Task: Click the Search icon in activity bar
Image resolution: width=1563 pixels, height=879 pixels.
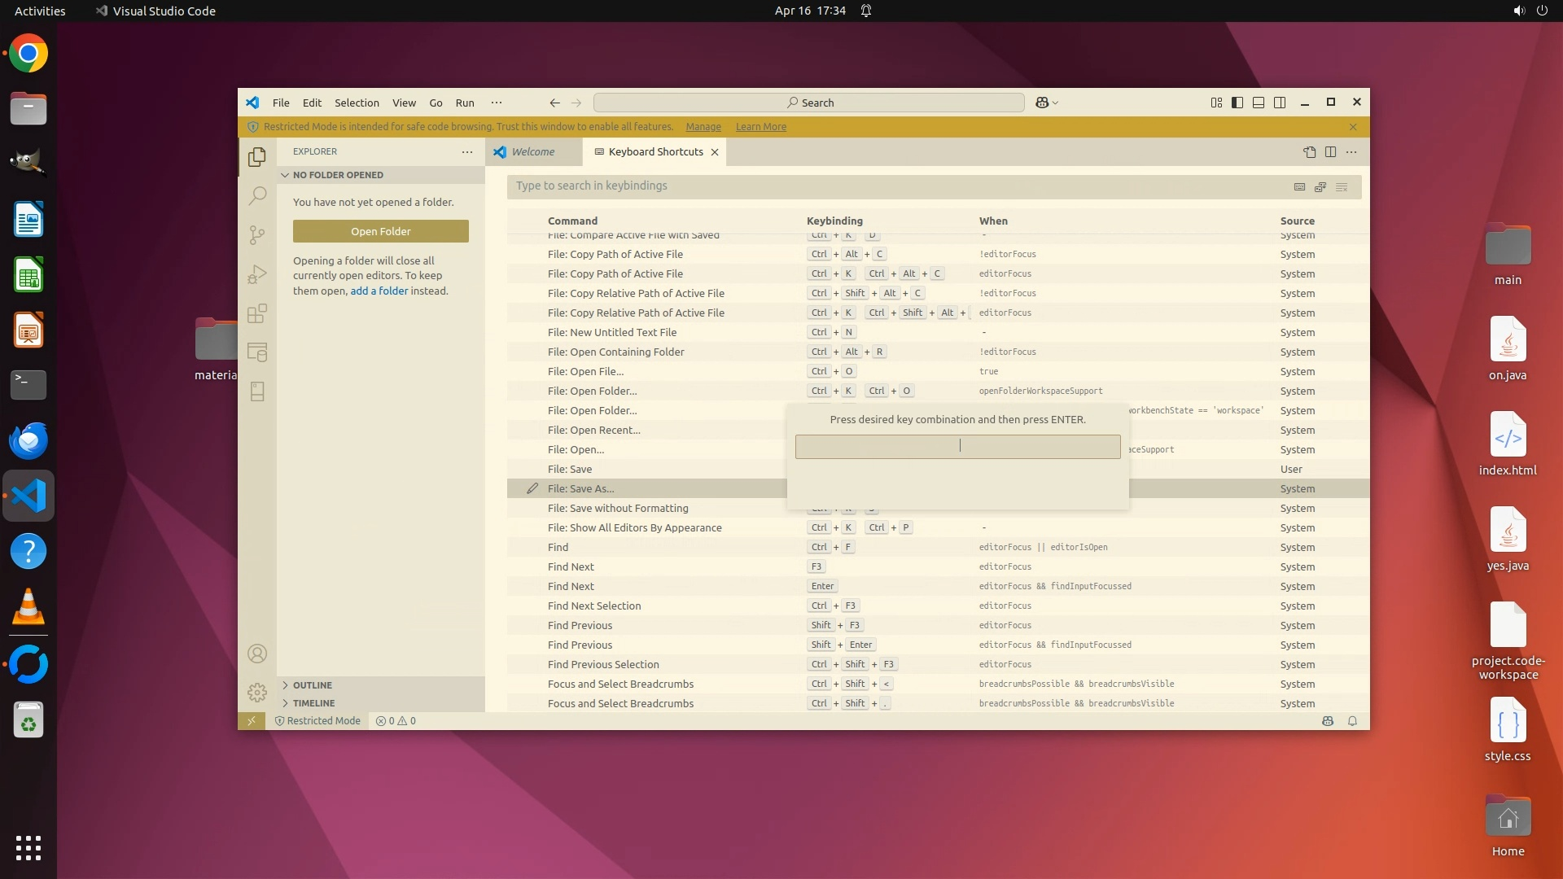Action: tap(257, 195)
